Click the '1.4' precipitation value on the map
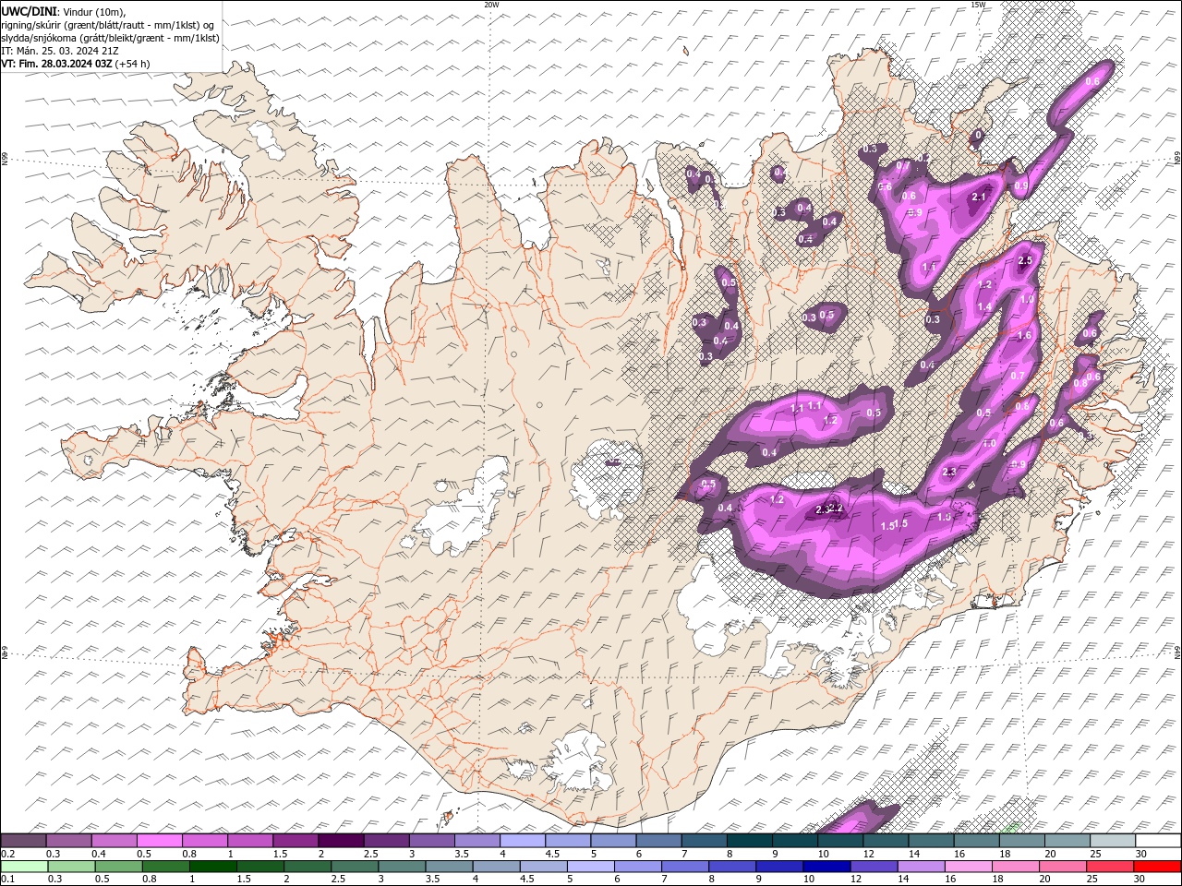 pos(984,307)
